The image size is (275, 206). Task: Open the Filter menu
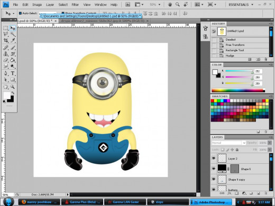tap(75, 5)
